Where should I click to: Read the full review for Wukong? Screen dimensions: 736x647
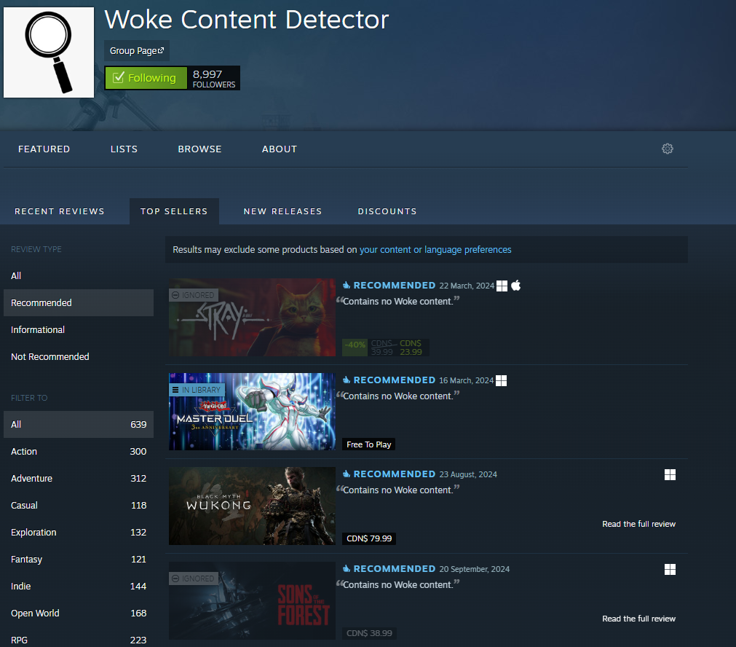click(638, 524)
